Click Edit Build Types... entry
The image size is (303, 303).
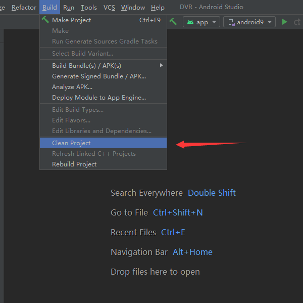pos(103,110)
